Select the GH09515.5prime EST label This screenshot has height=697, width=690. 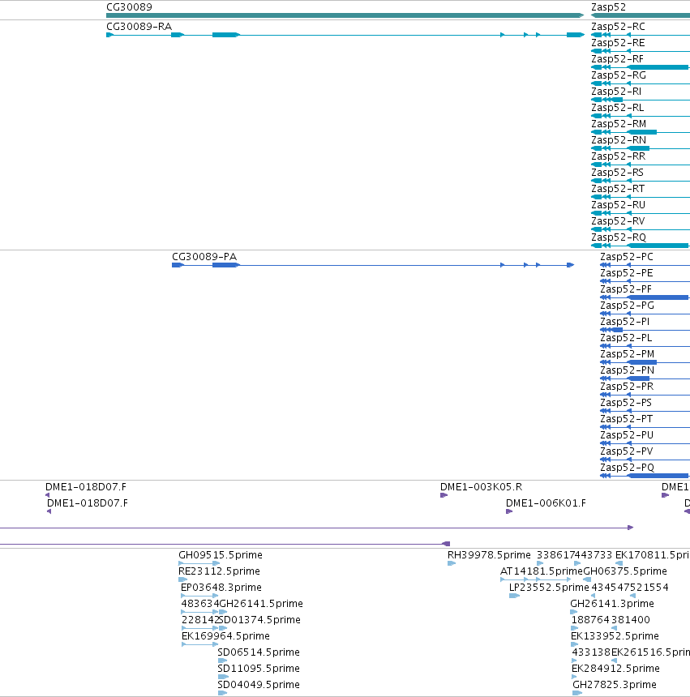click(220, 555)
